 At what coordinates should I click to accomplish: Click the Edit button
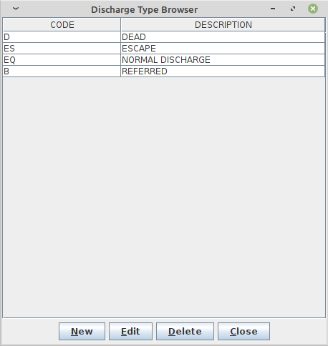point(130,331)
